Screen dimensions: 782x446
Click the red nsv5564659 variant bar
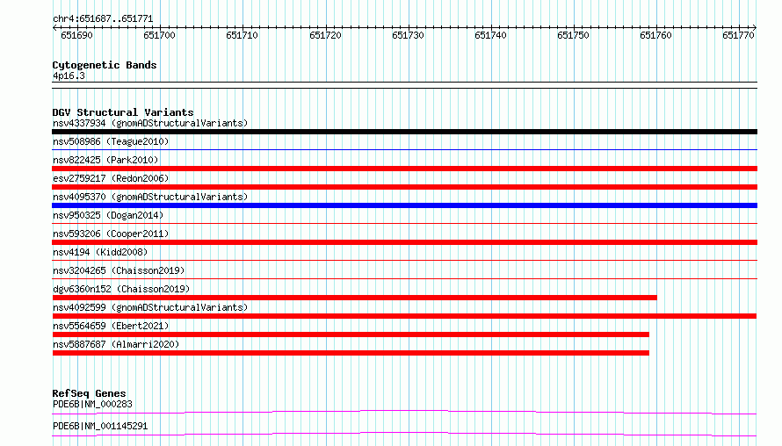tap(351, 334)
